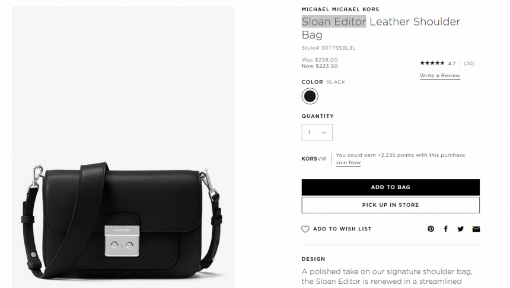510x288 pixels.
Task: Click the Design section heading
Action: (313, 259)
